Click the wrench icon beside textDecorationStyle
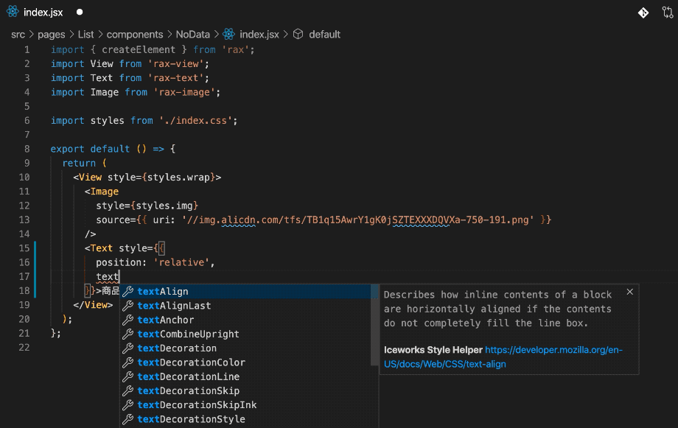The width and height of the screenshot is (678, 428). tap(127, 419)
